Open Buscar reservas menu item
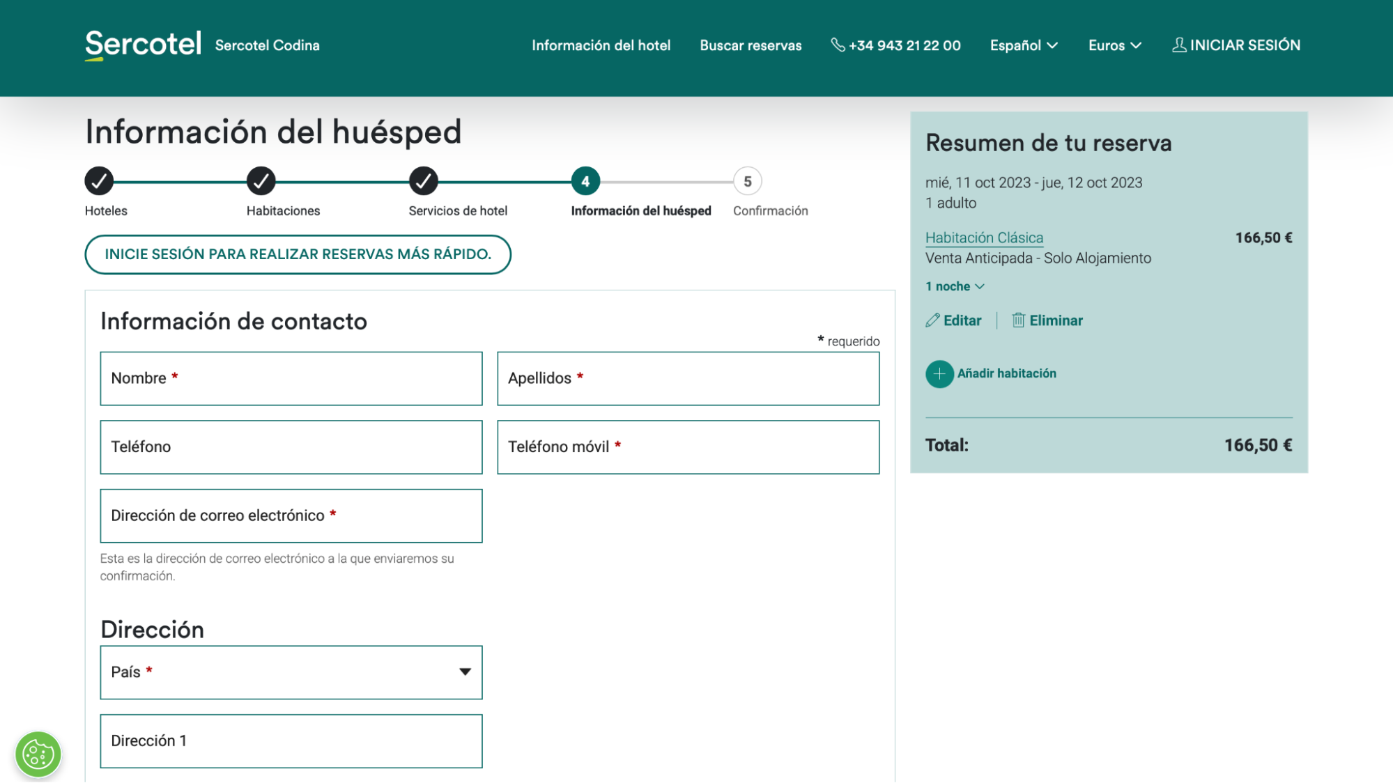Viewport: 1393px width, 783px height. coord(751,45)
